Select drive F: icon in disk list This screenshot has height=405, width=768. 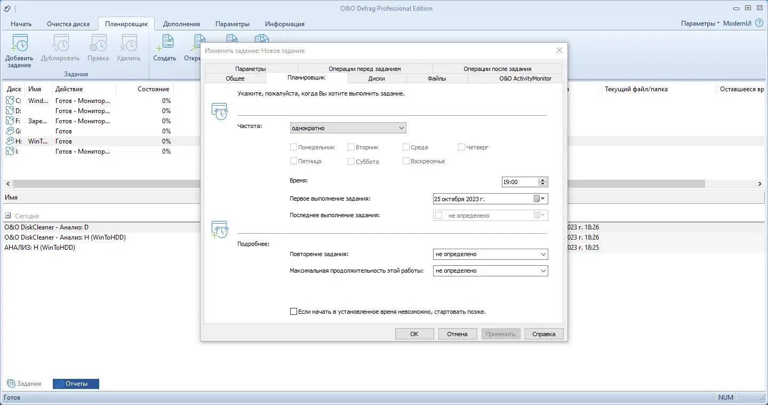[x=10, y=121]
